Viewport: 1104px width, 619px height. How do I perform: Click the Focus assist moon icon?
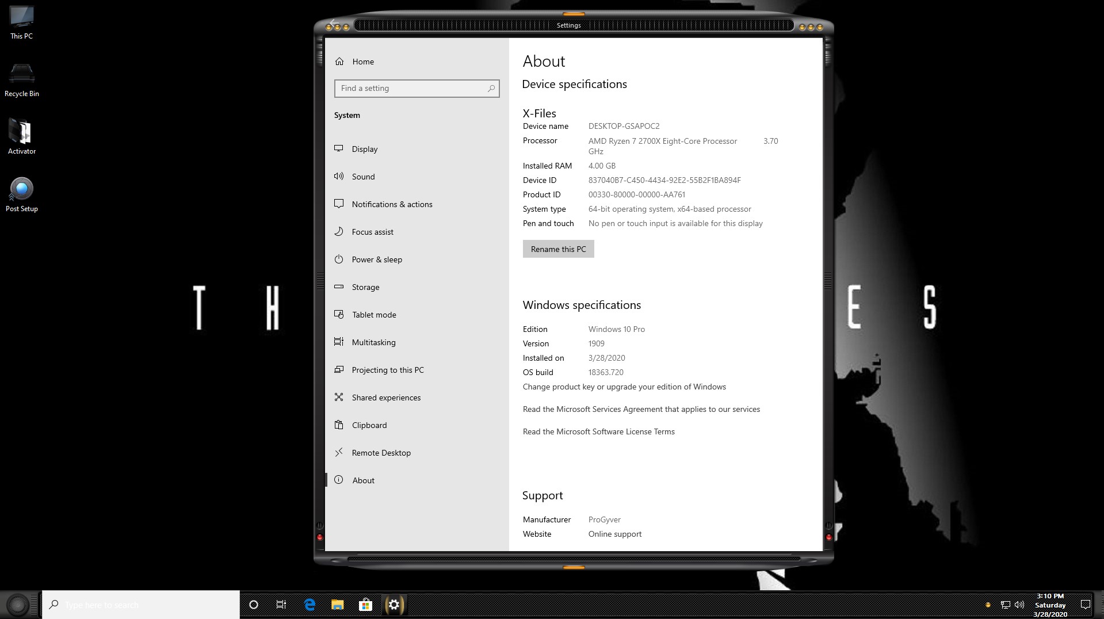pyautogui.click(x=339, y=231)
